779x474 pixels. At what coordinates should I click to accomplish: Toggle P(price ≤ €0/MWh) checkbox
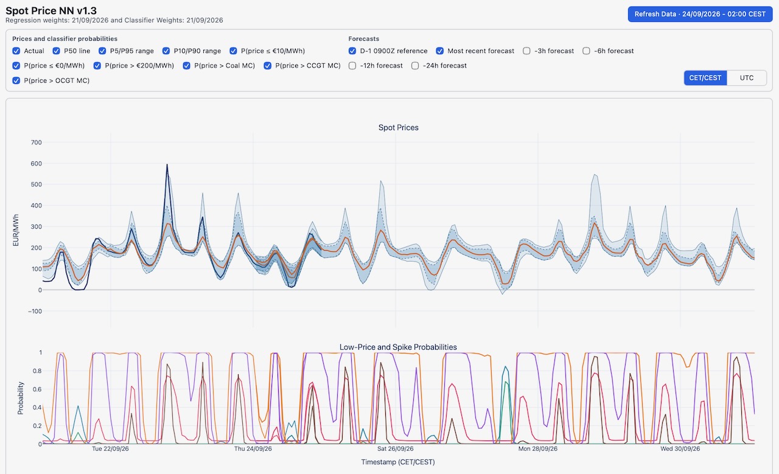[16, 66]
